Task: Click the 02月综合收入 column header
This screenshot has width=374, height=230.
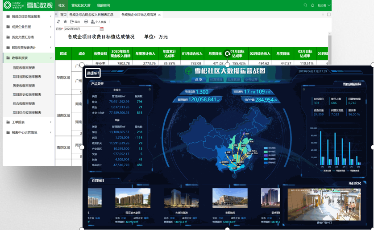Action: pos(260,53)
